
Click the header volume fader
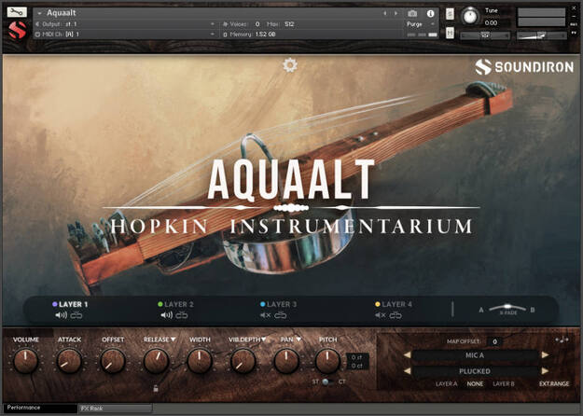tap(542, 35)
